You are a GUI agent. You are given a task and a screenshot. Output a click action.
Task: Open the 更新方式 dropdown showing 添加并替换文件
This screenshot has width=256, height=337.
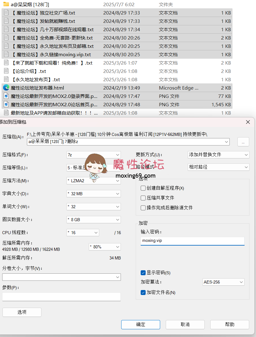pos(219,155)
